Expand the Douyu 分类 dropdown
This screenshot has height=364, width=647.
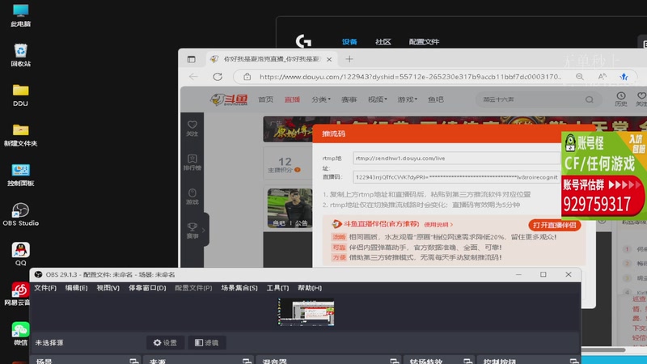[x=320, y=99]
